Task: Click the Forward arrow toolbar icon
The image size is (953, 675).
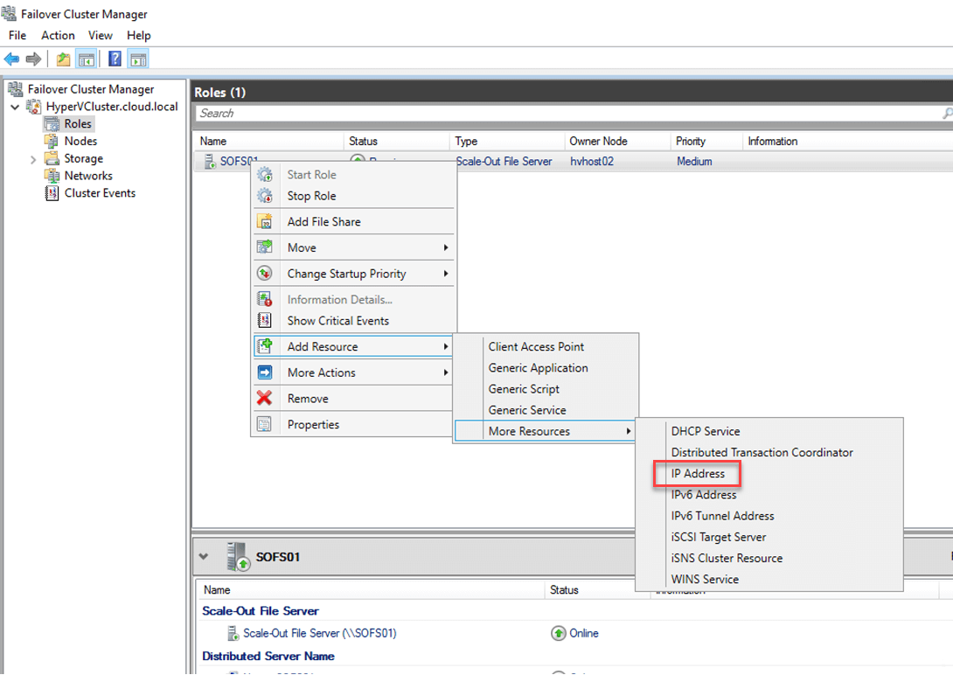Action: pyautogui.click(x=33, y=59)
